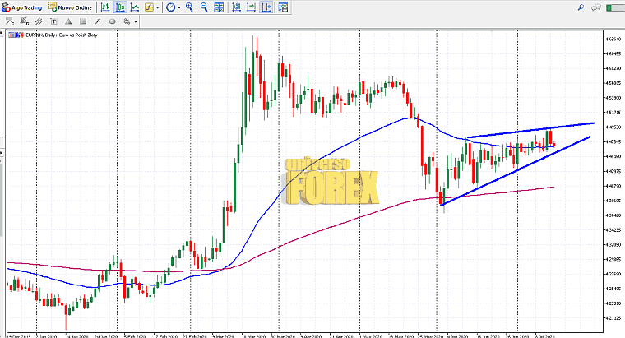
Task: Click the search magnifier at top right
Action: click(580, 7)
